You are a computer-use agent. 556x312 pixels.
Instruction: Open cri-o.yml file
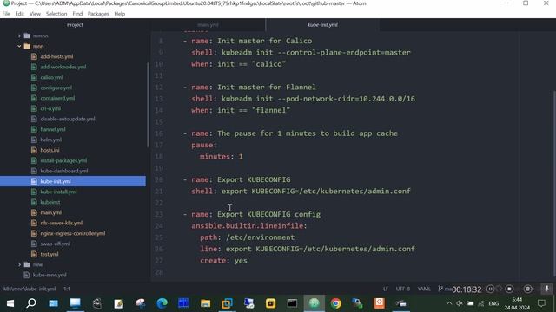50,108
